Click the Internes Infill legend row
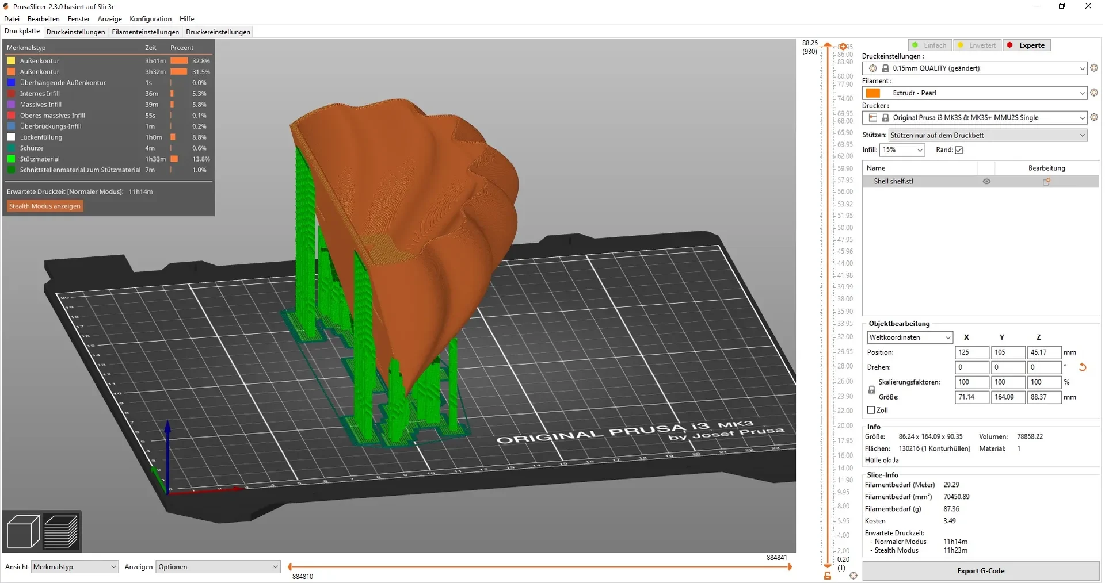Viewport: 1105px width, 583px height. tap(108, 94)
